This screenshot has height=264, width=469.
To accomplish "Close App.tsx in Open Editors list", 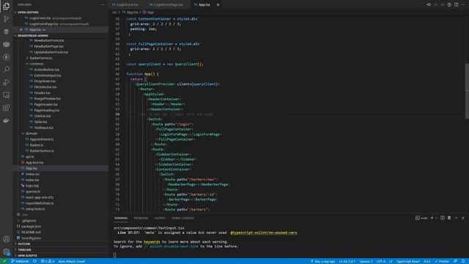I will [21, 29].
